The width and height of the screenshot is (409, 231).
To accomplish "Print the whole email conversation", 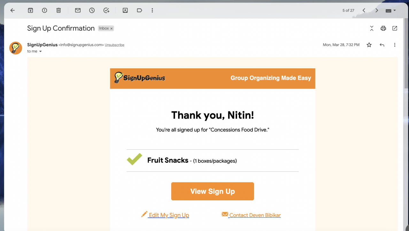I will 383,28.
